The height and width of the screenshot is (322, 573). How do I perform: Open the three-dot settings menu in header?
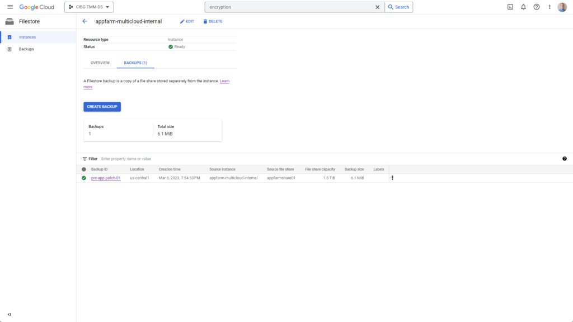(x=549, y=7)
